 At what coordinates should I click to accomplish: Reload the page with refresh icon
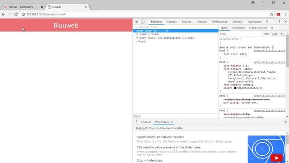coord(16,14)
